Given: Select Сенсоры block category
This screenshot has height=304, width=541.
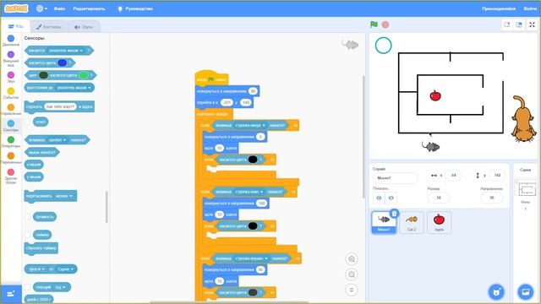Looking at the screenshot, I should pos(11,126).
